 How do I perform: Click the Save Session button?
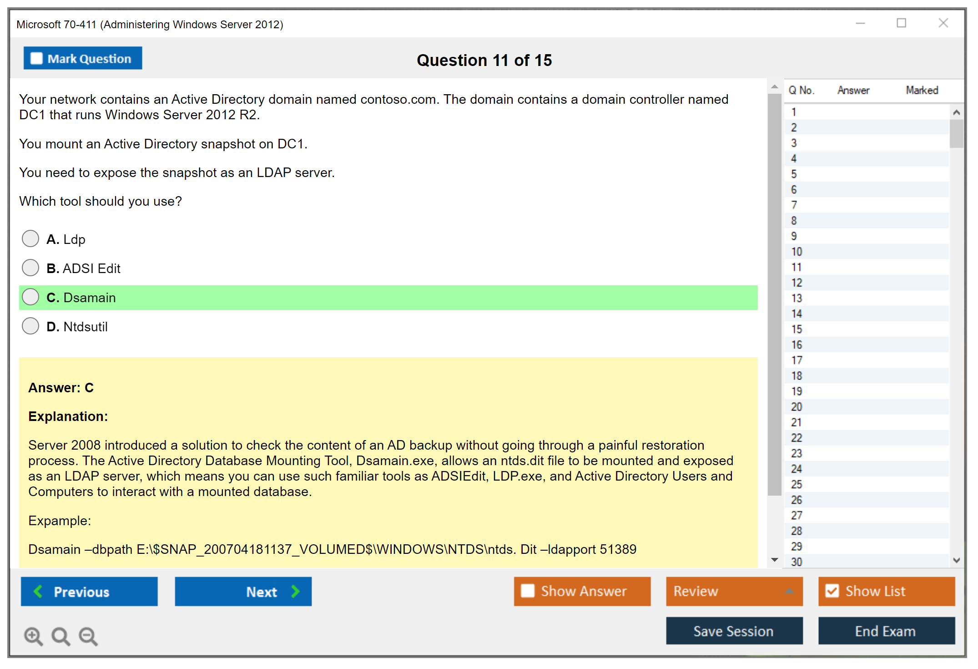(734, 631)
